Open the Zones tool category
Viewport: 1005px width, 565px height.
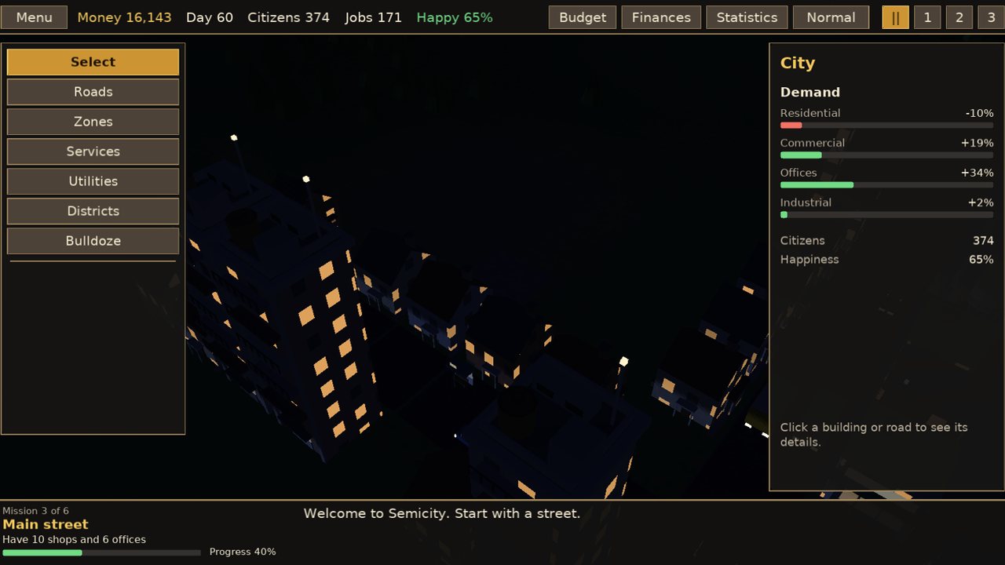93,122
